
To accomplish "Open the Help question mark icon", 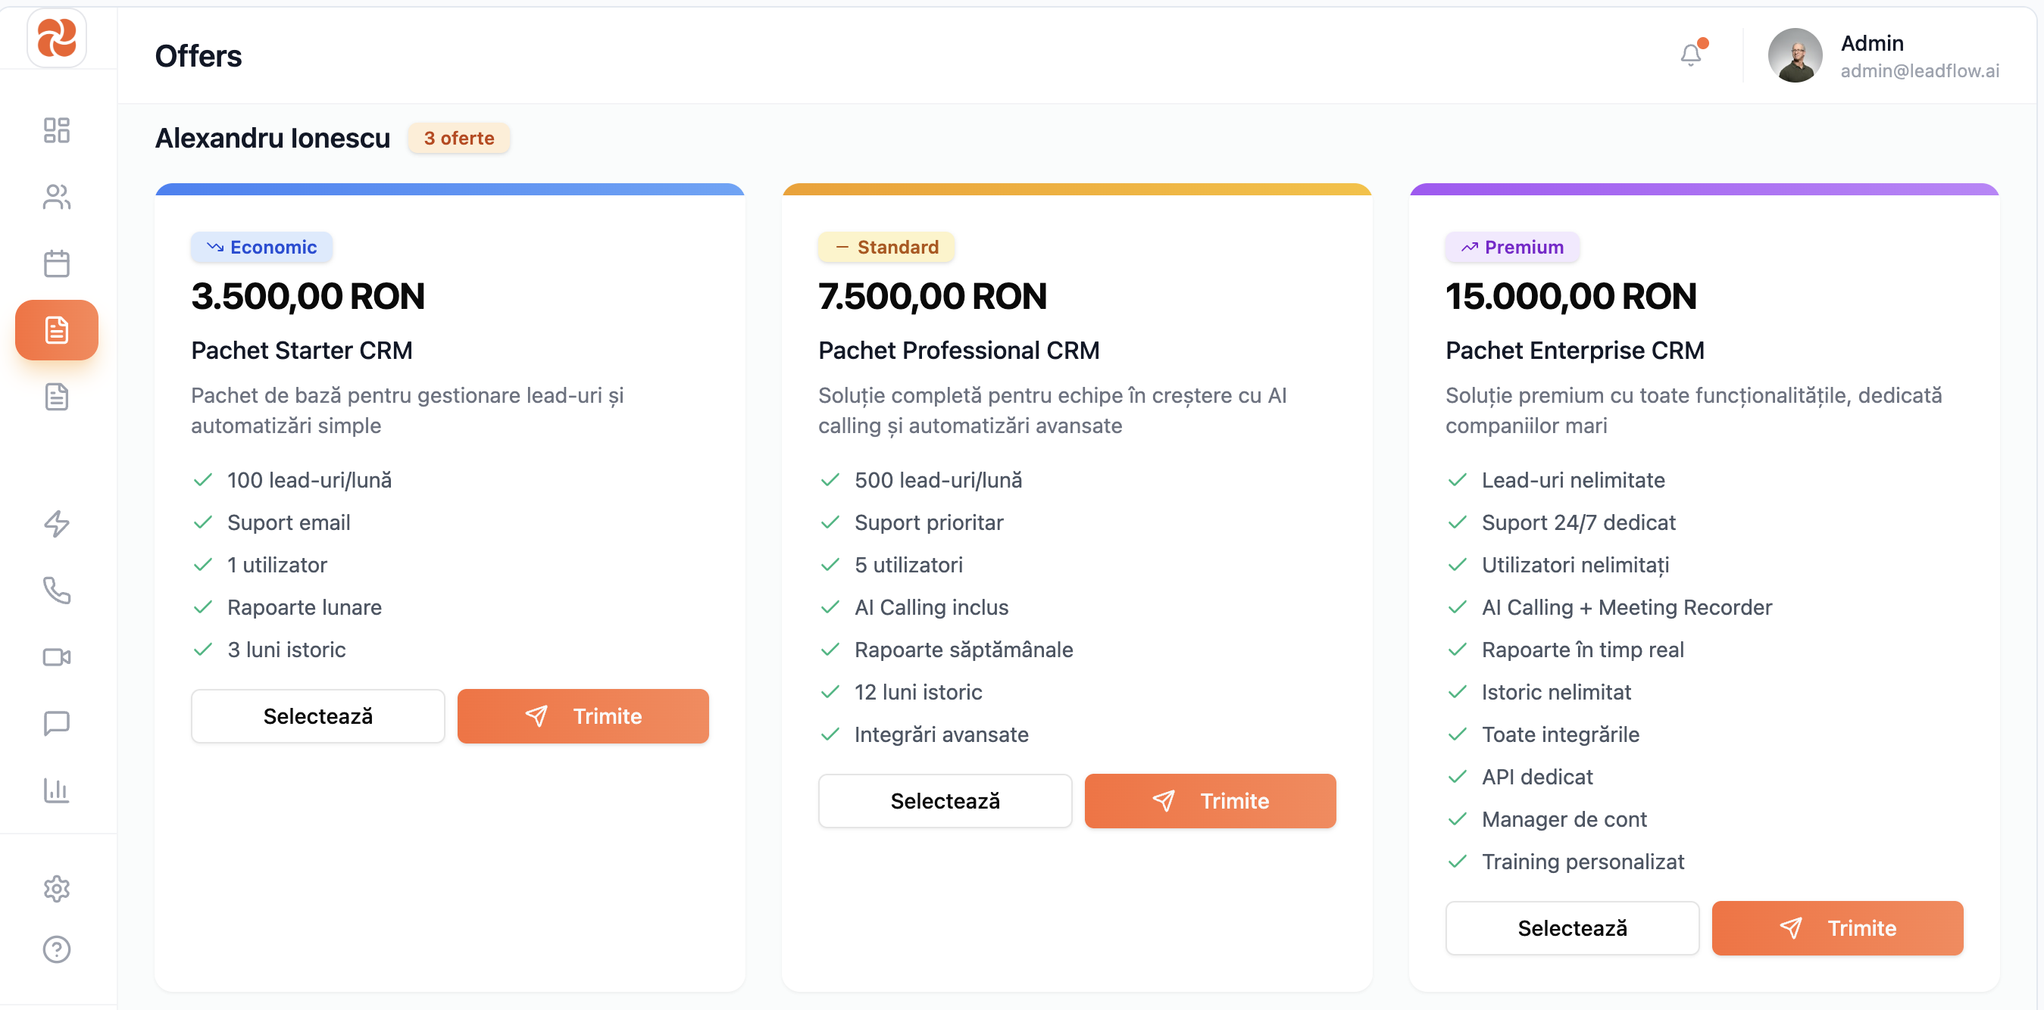I will pos(56,949).
